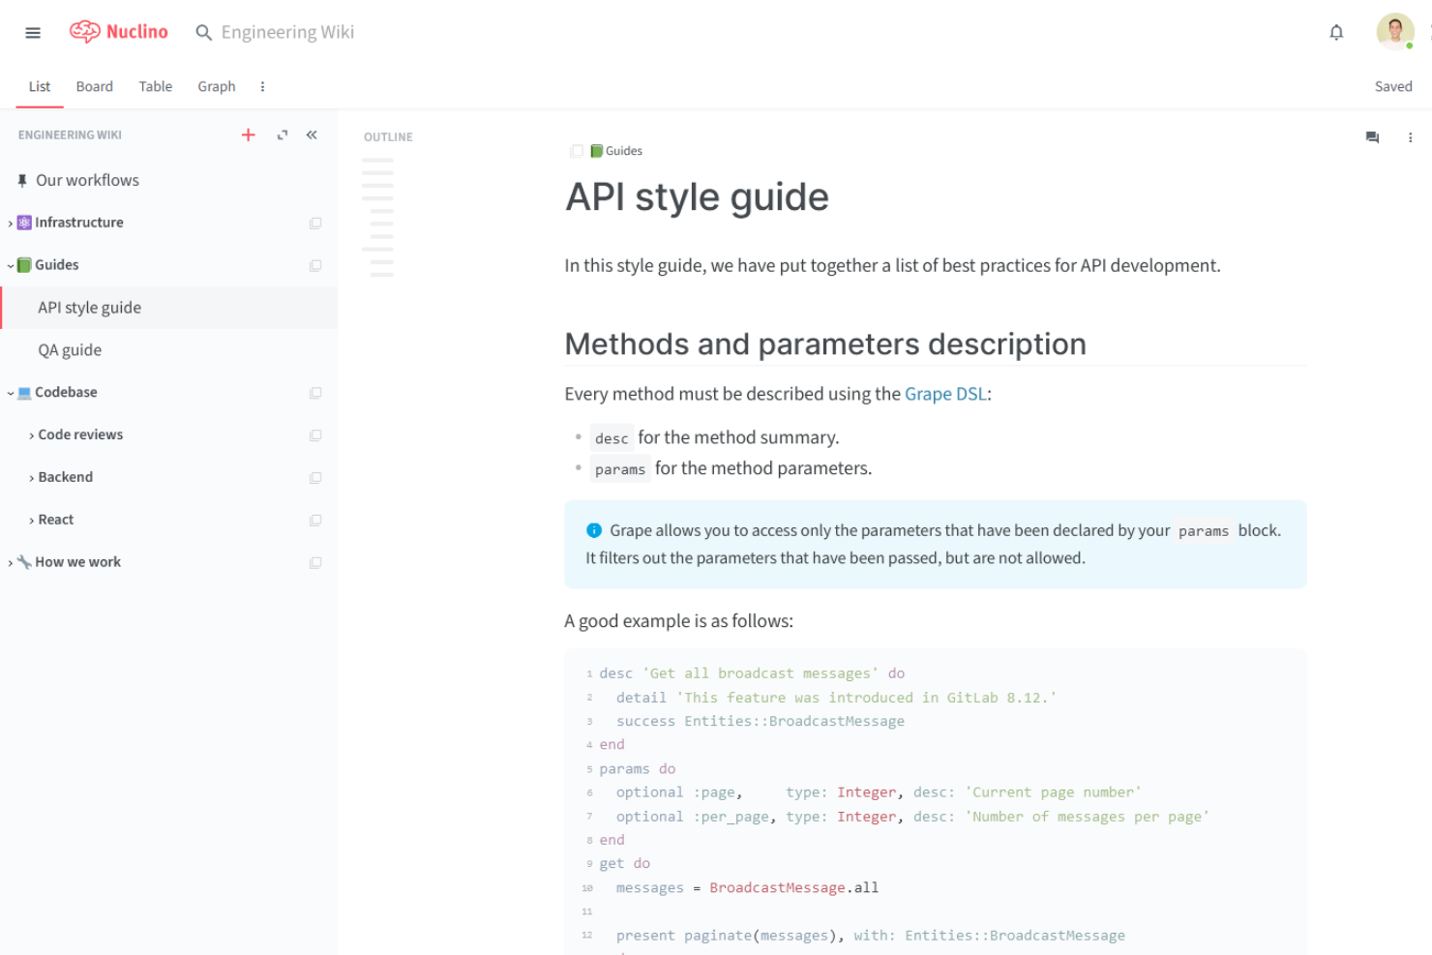Screen dimensions: 1432x955
Task: Open the comments speech bubble icon
Action: pos(1372,137)
